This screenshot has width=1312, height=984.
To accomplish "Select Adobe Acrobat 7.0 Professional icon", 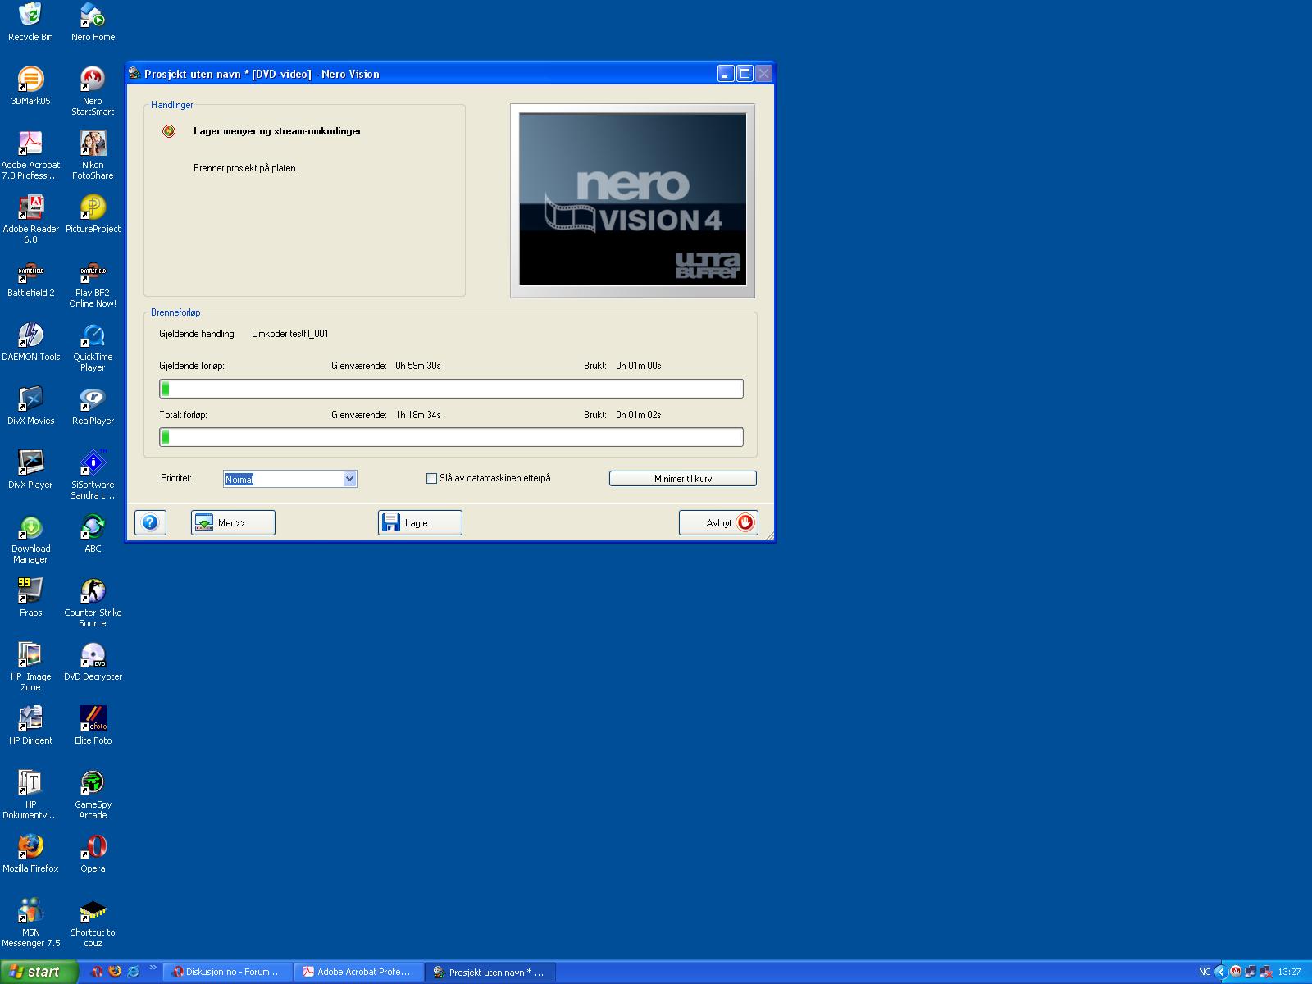I will (x=30, y=155).
